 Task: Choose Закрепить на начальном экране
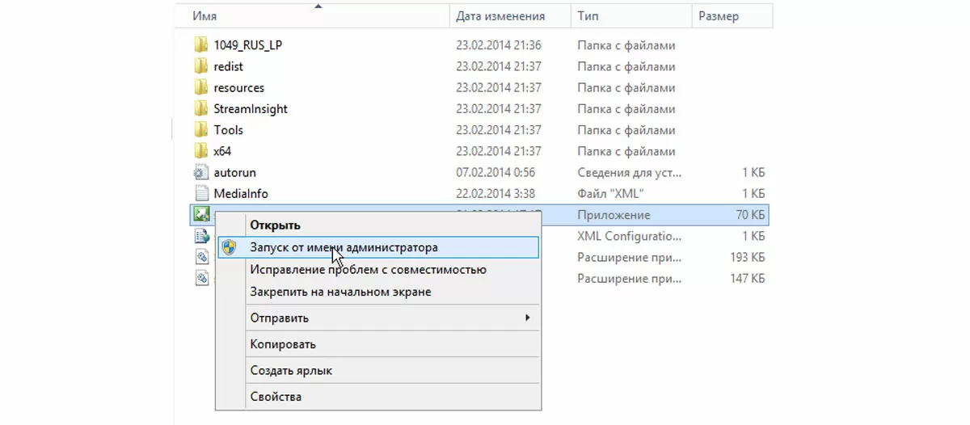[340, 292]
